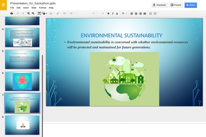Viewport: 206px width, 137px height.
Task: Open the Edit menu
Action: (x=18, y=8)
